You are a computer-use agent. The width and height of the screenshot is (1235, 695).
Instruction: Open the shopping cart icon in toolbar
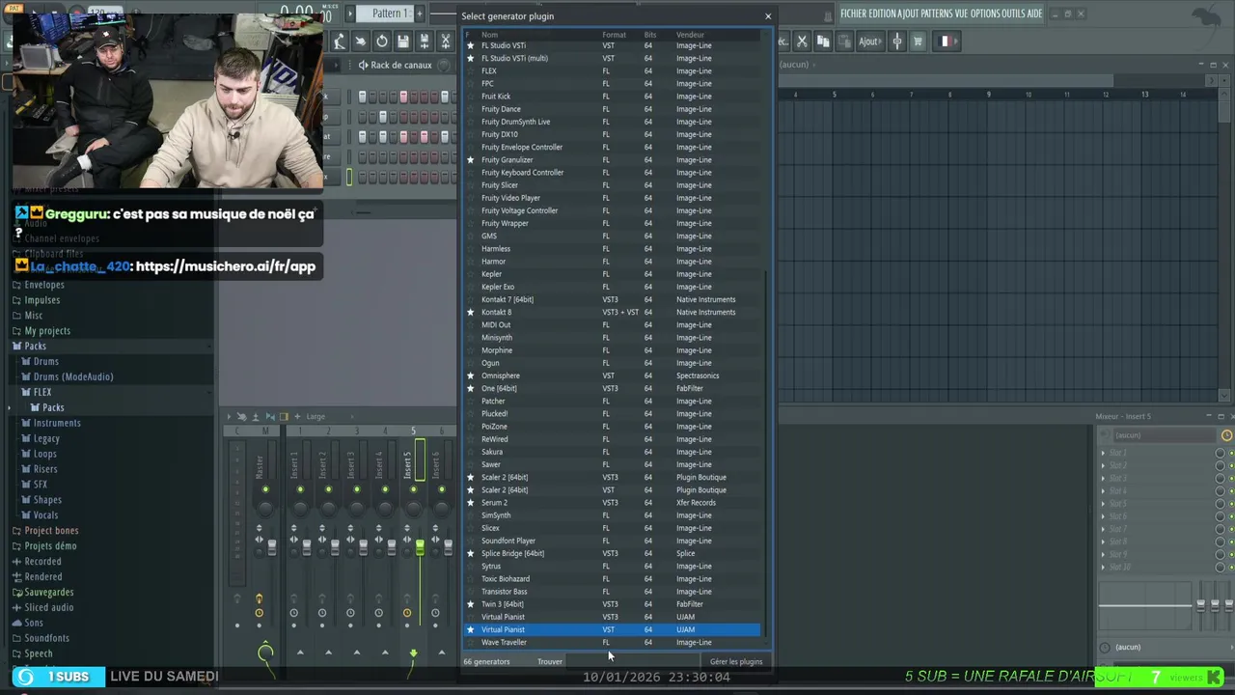918,42
